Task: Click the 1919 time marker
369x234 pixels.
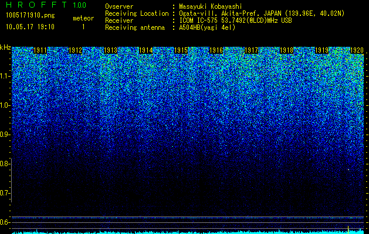Action: click(321, 50)
